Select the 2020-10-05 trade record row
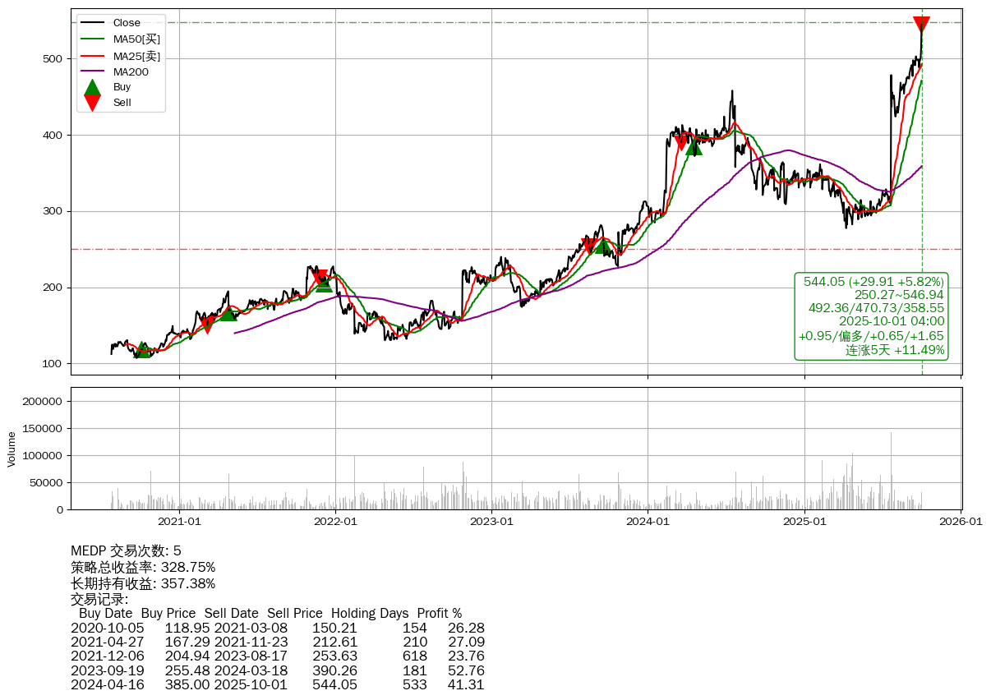Viewport: 991px width, 700px height. click(277, 629)
